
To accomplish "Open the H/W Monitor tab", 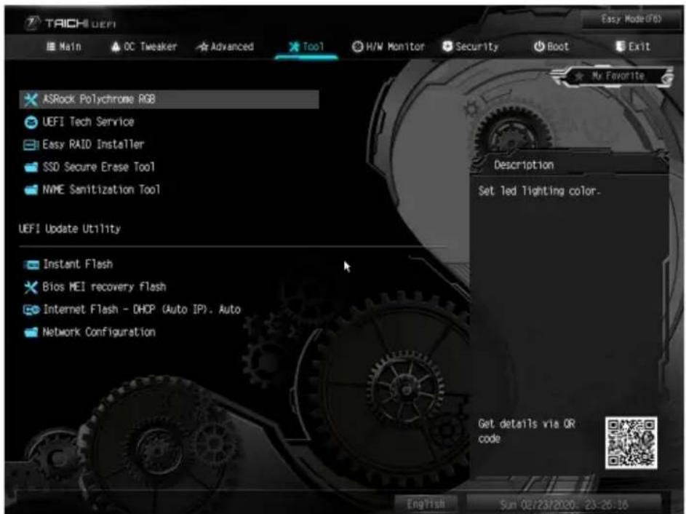I will (388, 47).
